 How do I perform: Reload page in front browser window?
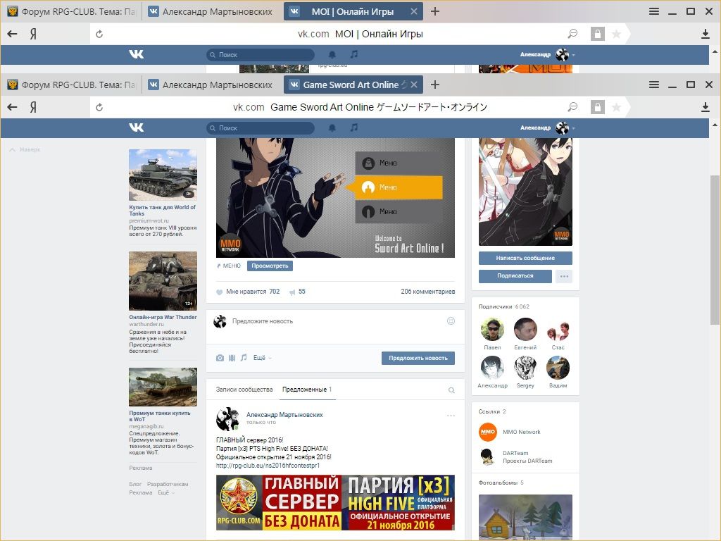99,107
